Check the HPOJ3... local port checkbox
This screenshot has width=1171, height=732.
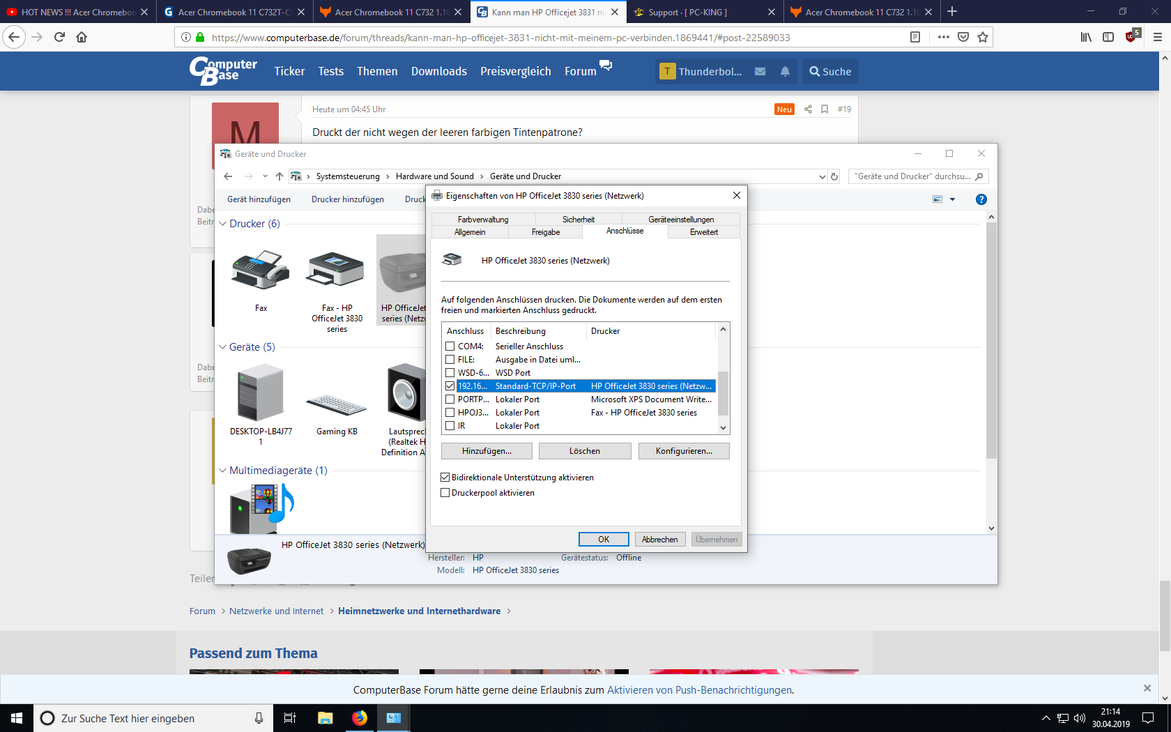click(x=450, y=413)
